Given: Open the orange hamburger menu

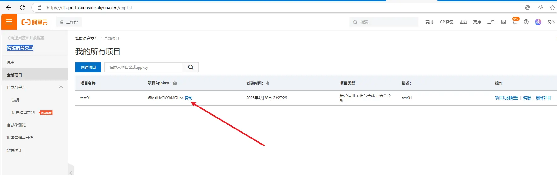Looking at the screenshot, I should (x=9, y=22).
